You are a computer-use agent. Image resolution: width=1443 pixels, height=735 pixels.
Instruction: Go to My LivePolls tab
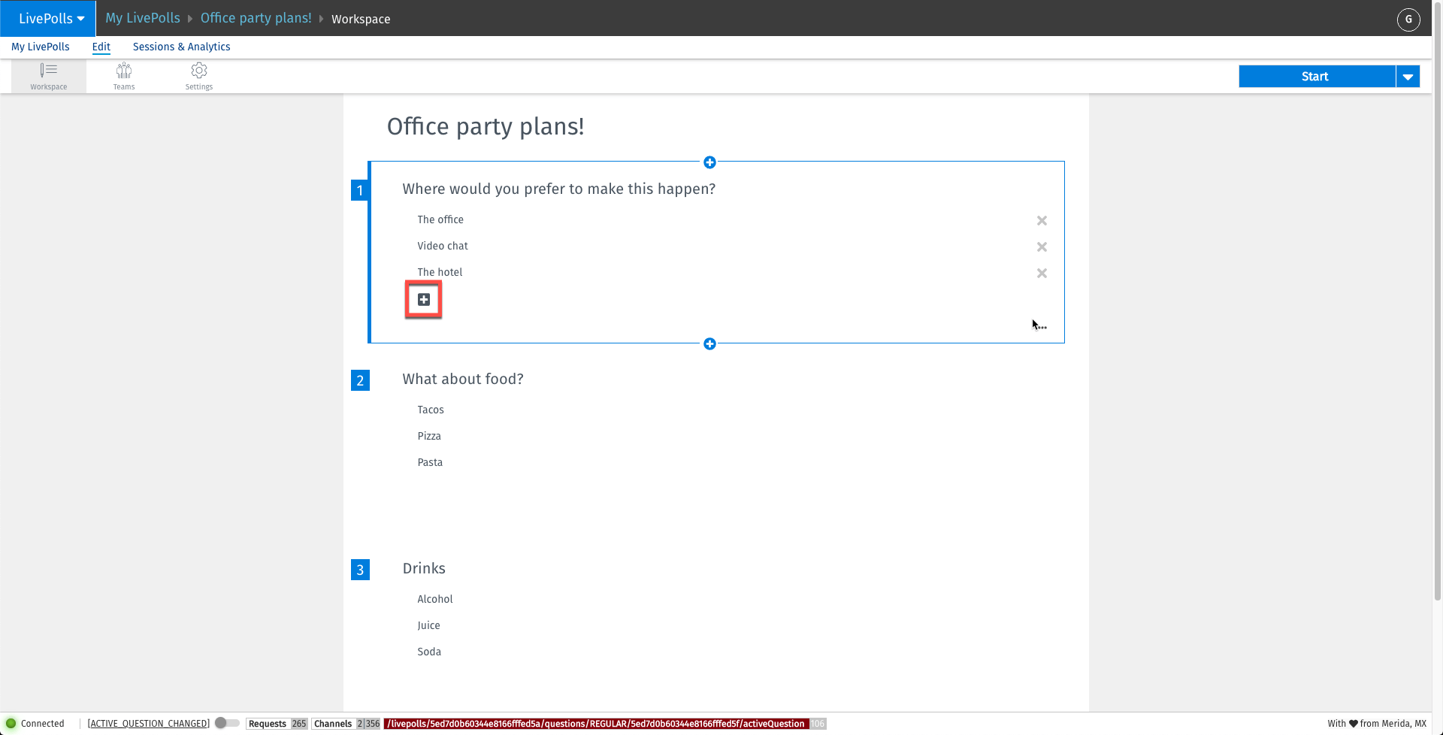(41, 47)
